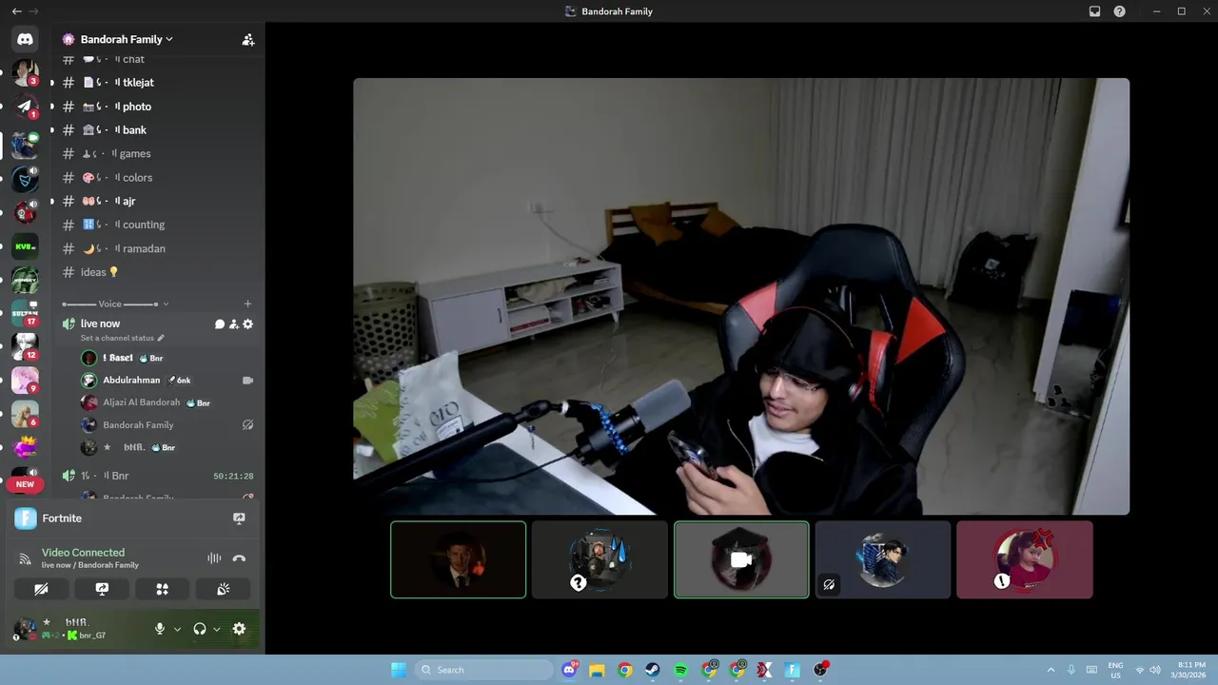Open the Discord inbox icon in title bar
1218x685 pixels.
1094,11
